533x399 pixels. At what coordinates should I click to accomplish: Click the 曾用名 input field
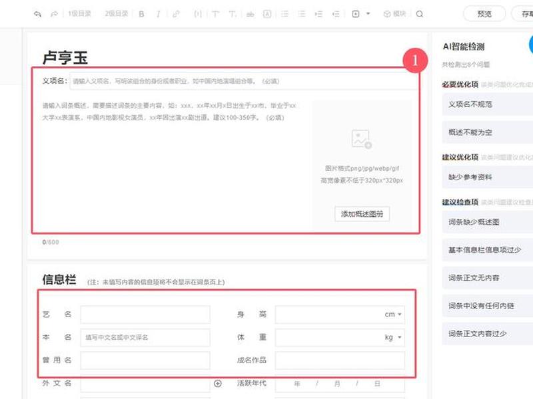(x=145, y=360)
